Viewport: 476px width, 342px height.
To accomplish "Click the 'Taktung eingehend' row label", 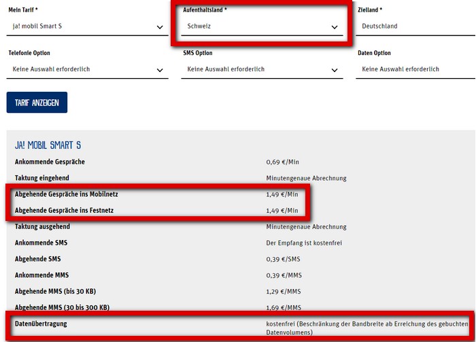I will coord(42,178).
